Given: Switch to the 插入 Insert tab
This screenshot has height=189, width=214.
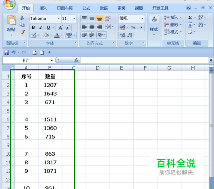Looking at the screenshot, I should [x=43, y=8].
